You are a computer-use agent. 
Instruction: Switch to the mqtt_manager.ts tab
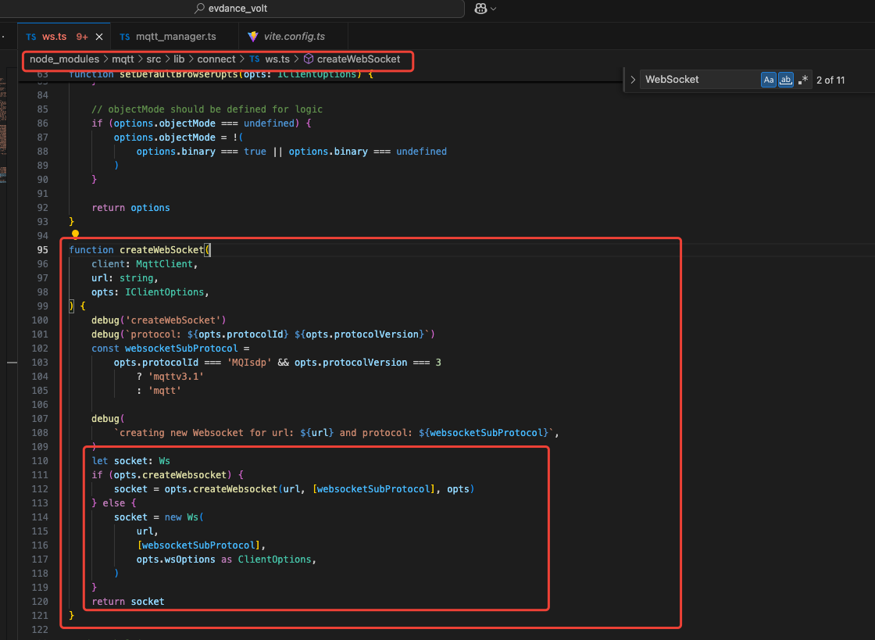tap(176, 36)
